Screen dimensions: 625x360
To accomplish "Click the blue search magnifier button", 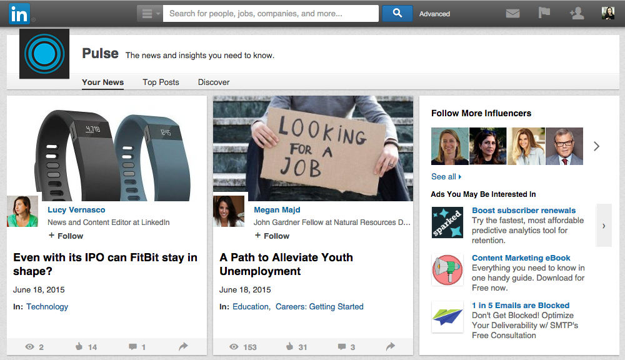I will [397, 13].
